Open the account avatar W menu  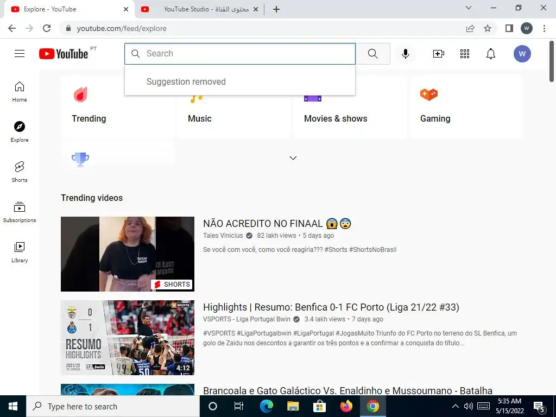pos(522,54)
